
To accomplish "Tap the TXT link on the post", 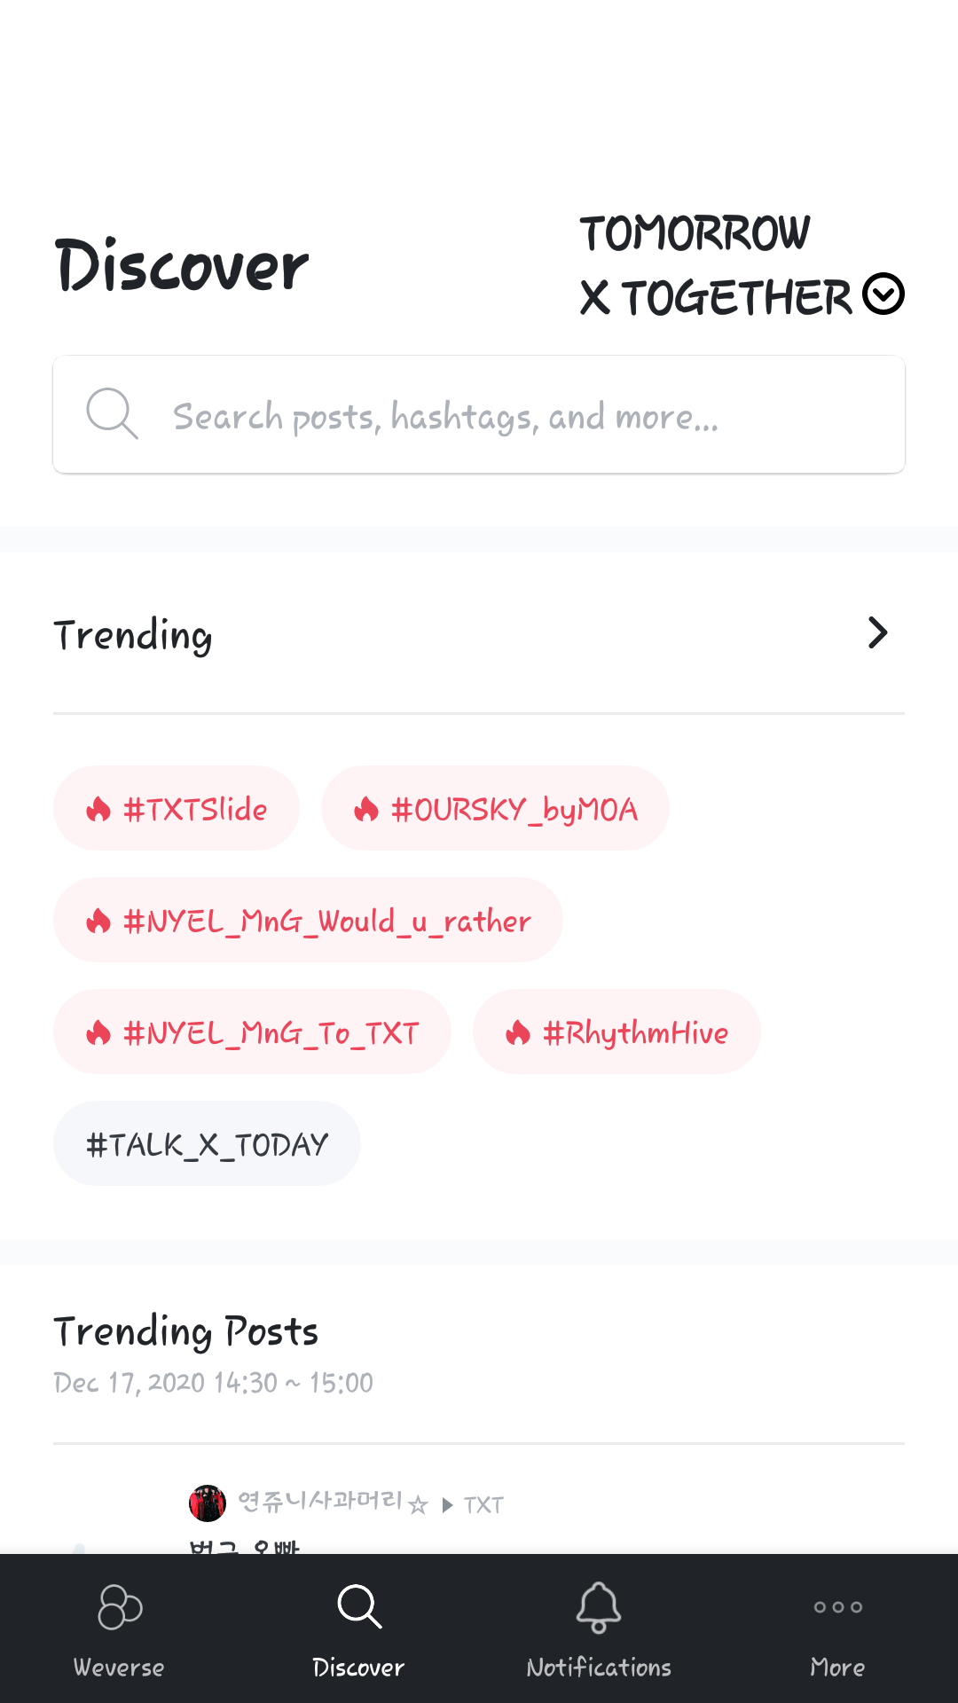I will (483, 1505).
